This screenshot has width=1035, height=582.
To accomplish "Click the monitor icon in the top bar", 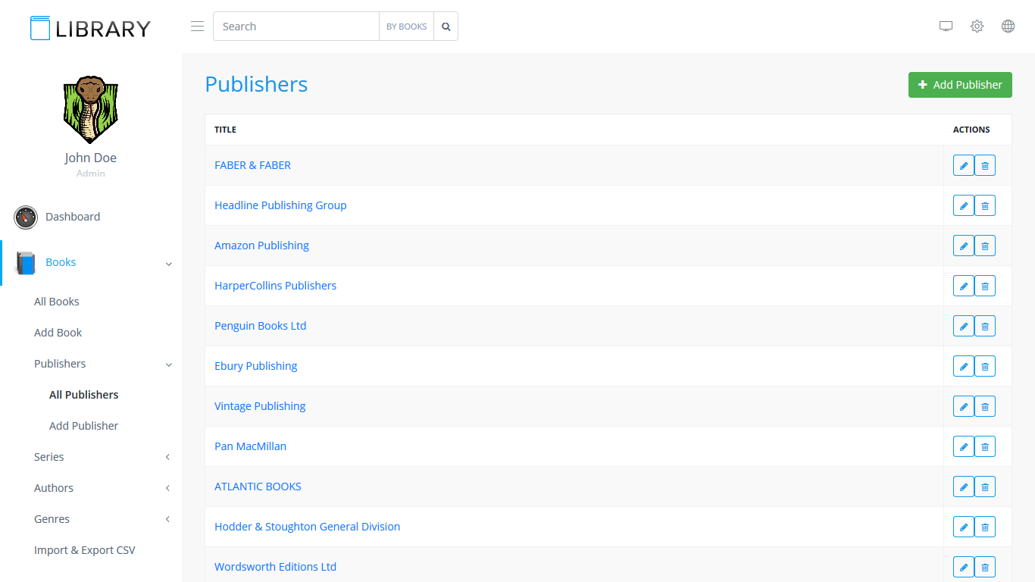I will click(x=946, y=27).
